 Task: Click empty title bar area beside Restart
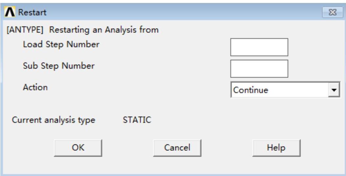(181, 13)
